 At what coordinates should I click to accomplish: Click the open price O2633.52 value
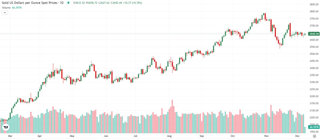pyautogui.click(x=79, y=3)
